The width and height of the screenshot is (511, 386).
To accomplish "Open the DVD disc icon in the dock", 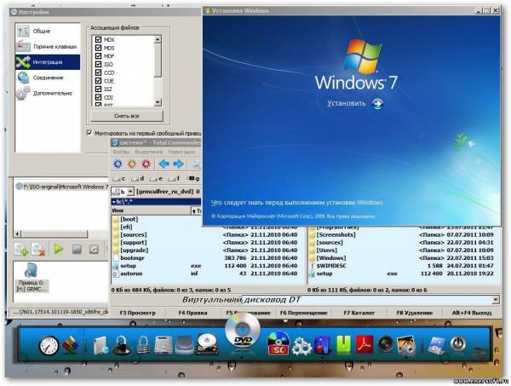I will pos(243,330).
